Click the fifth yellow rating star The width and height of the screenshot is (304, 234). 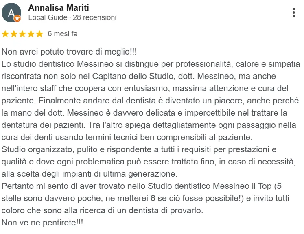click(x=39, y=34)
